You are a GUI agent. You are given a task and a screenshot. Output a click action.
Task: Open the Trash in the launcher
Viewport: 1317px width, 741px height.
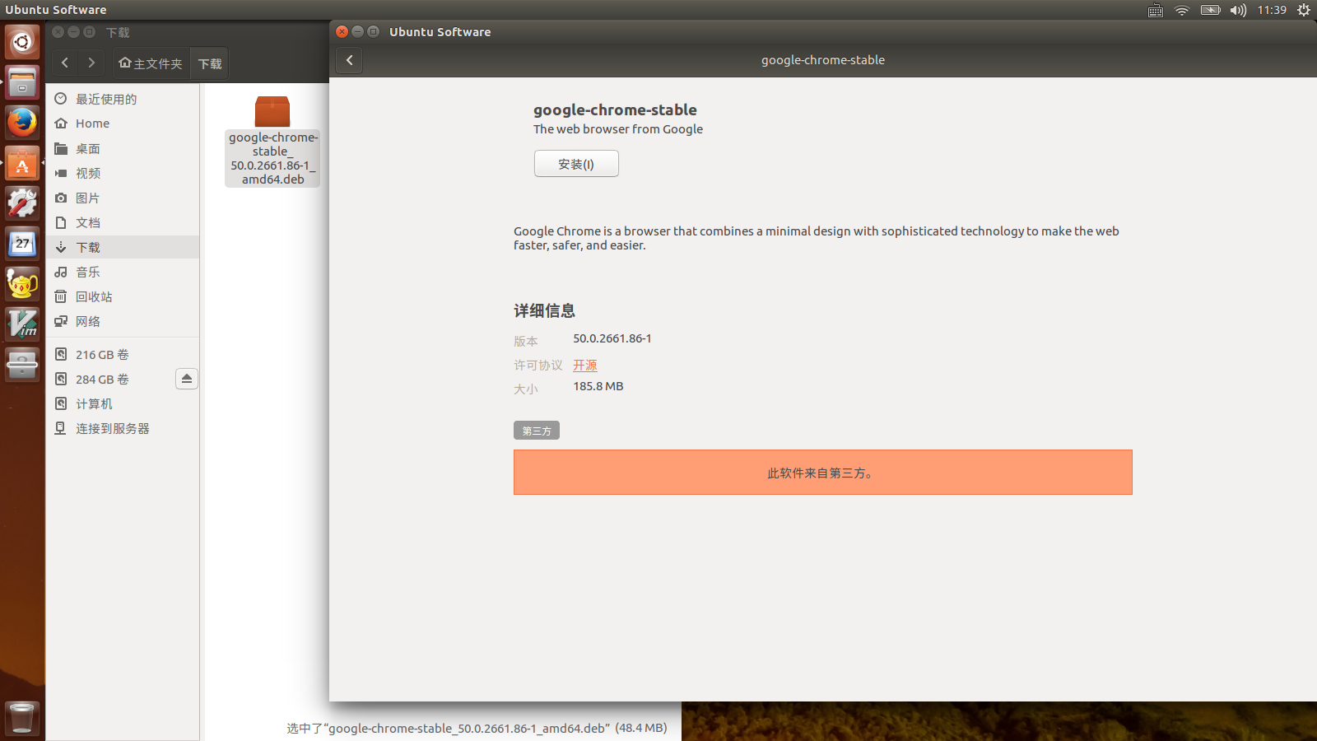[22, 717]
